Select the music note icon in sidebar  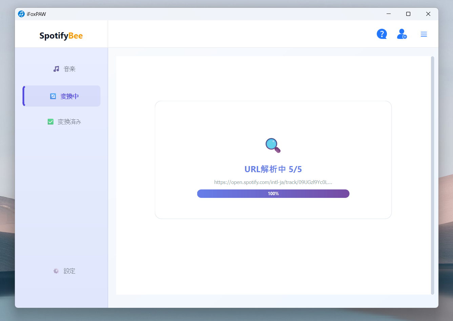tap(56, 69)
